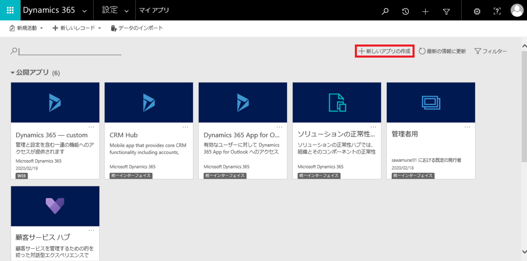
Task: Open more options for CRM Hub
Action: (x=185, y=127)
